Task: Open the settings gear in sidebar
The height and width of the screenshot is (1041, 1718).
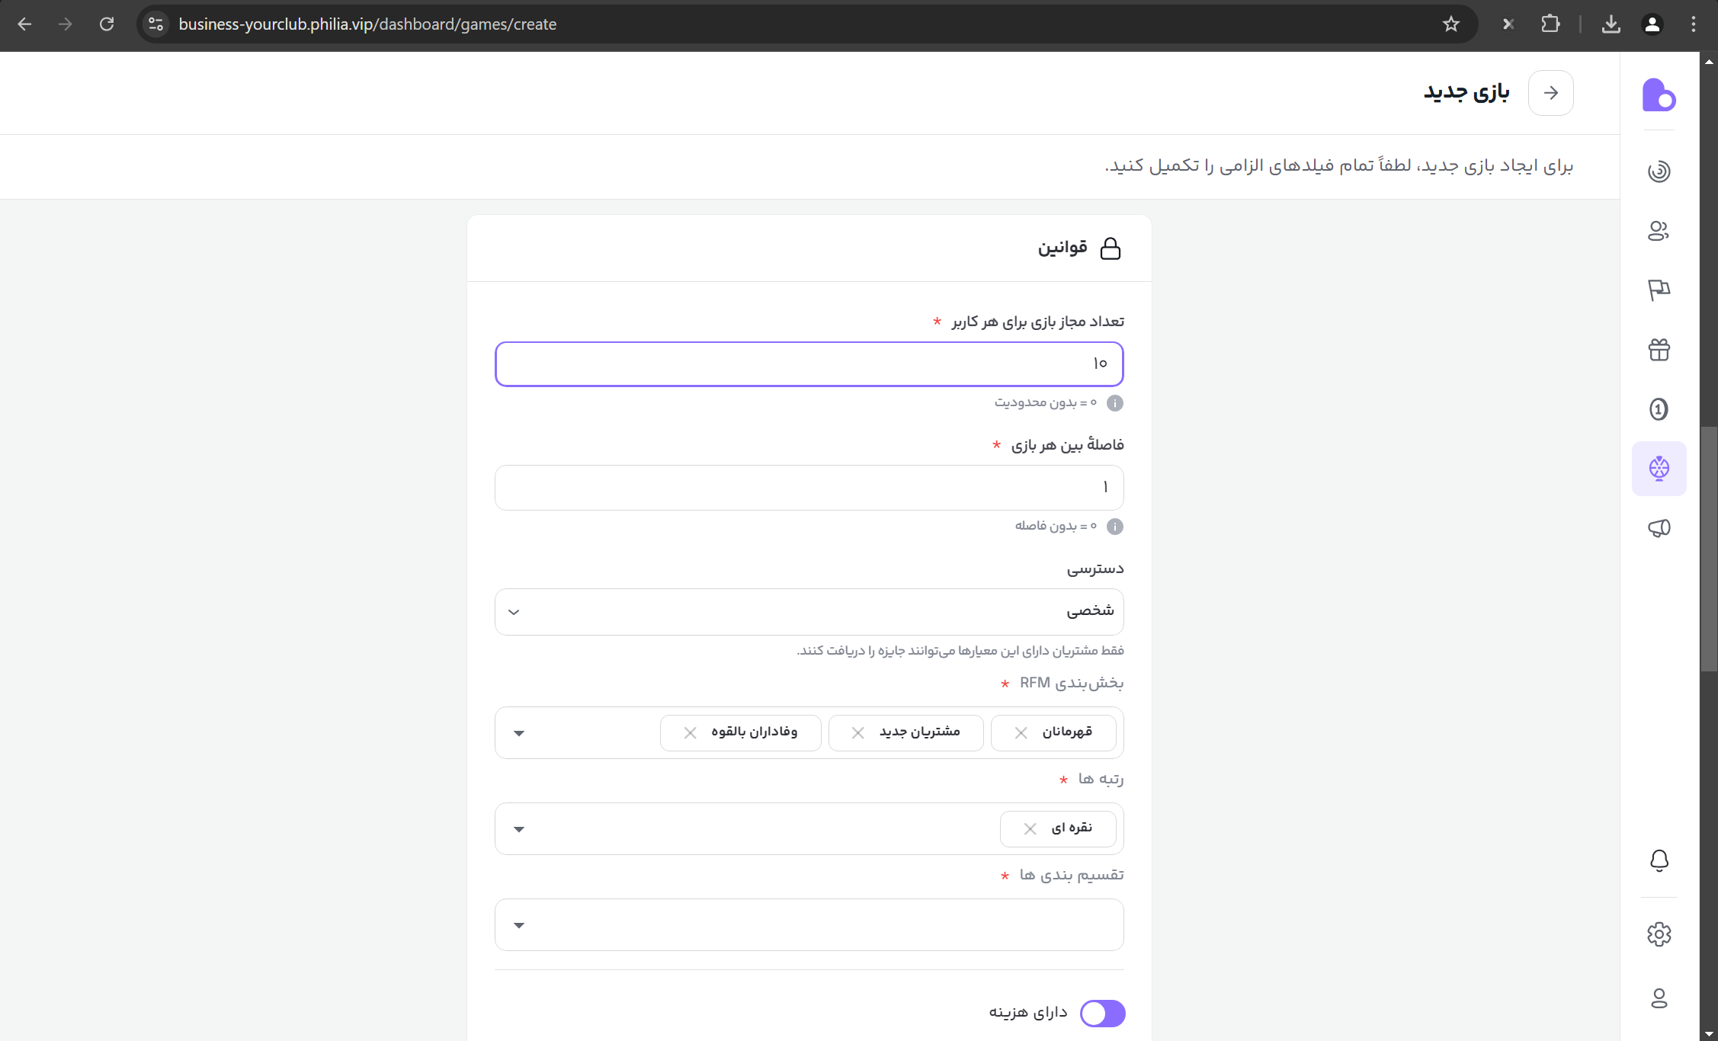Action: pos(1659,934)
